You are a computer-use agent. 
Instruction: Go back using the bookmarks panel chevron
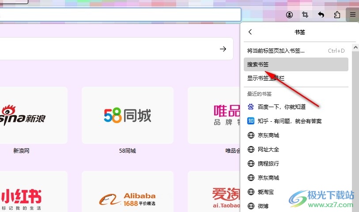click(250, 32)
